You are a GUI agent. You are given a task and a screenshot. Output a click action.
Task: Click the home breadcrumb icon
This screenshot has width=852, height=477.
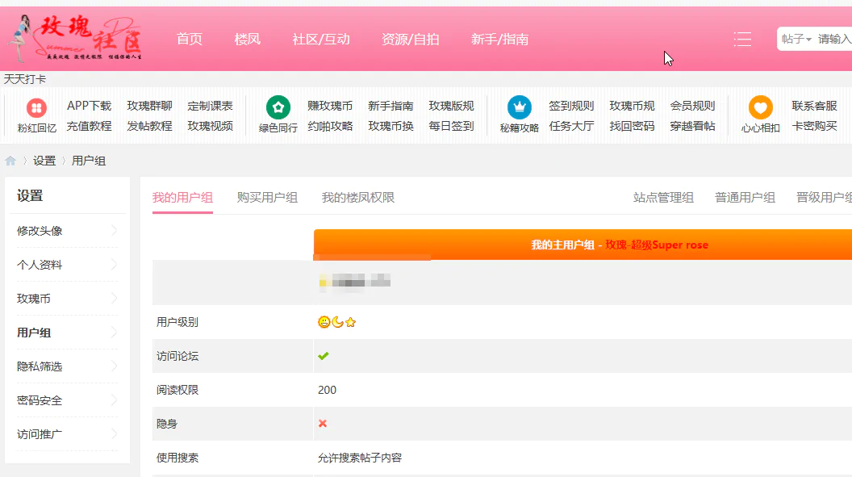[x=10, y=161]
